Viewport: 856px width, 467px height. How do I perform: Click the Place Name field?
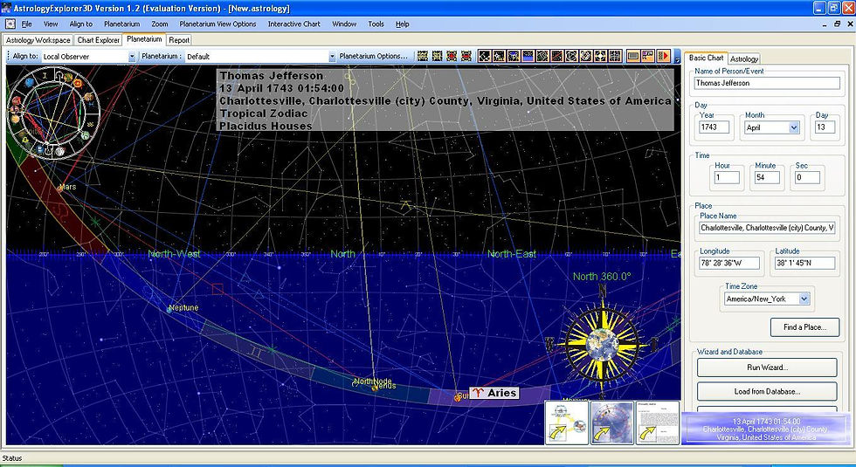(x=767, y=228)
